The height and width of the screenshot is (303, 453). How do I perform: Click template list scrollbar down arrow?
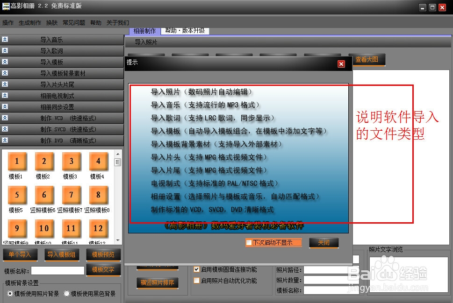[x=118, y=240]
